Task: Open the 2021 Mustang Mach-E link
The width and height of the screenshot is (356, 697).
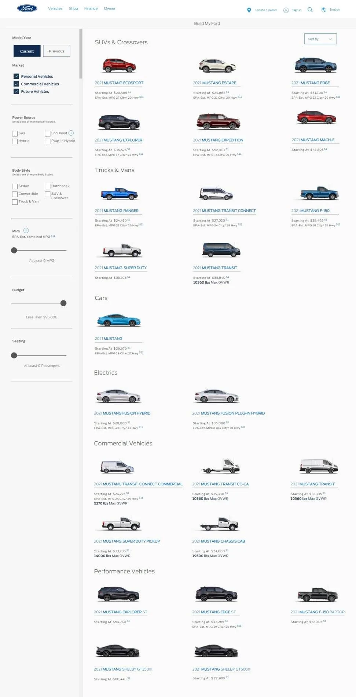Action: tap(313, 140)
